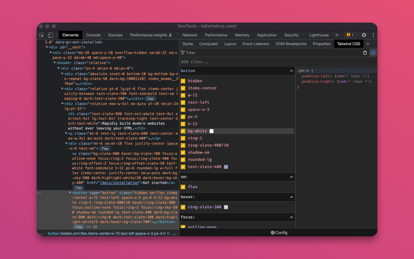Toggle the w-72 class checkbox
414x259 pixels.
[x=183, y=95]
